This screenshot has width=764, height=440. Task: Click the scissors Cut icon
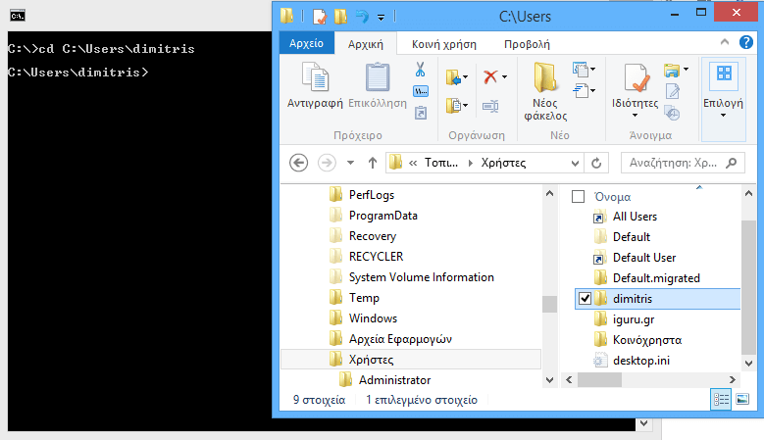[420, 71]
